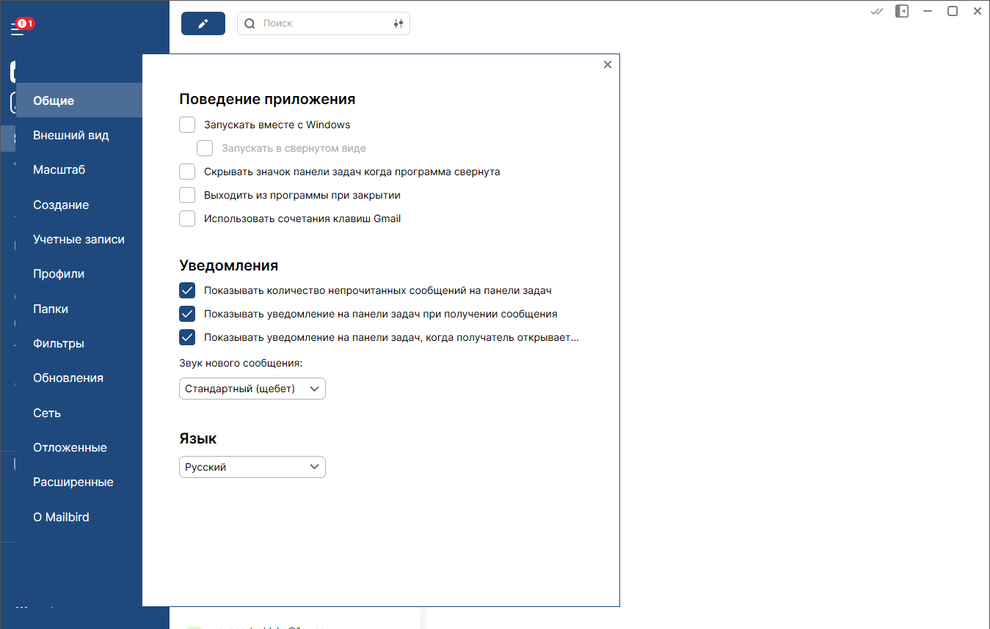Toggle the sidebar panel layout icon
990x629 pixels.
(x=902, y=11)
